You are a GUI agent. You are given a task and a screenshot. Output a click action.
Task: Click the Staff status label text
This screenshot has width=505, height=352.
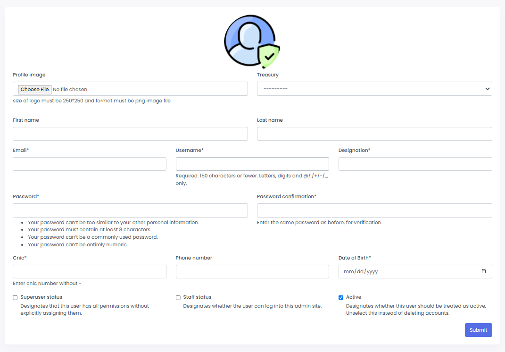(197, 297)
